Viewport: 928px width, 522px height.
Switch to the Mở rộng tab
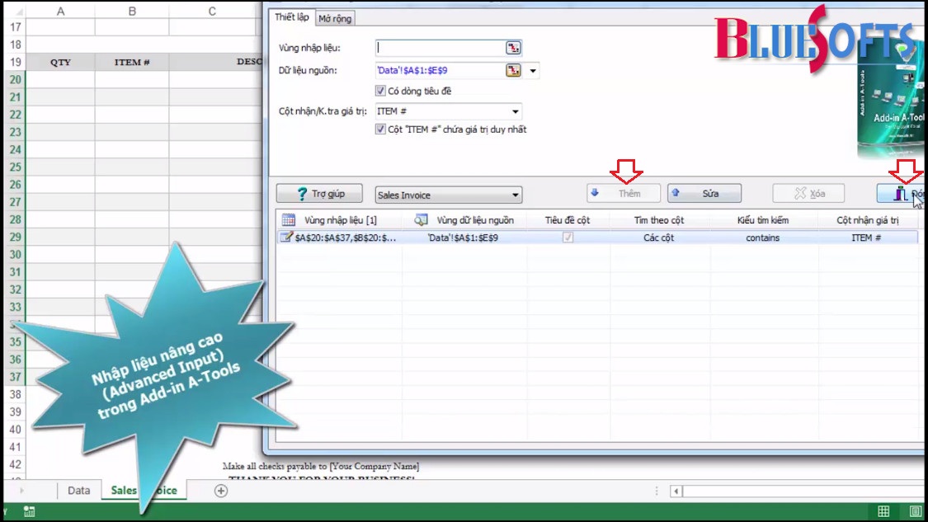pos(335,18)
